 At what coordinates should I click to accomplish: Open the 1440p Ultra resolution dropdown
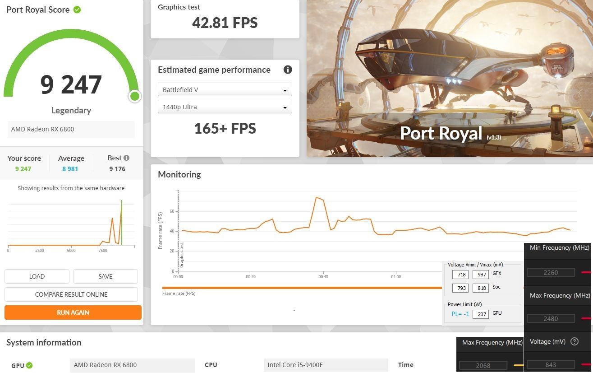(x=225, y=107)
